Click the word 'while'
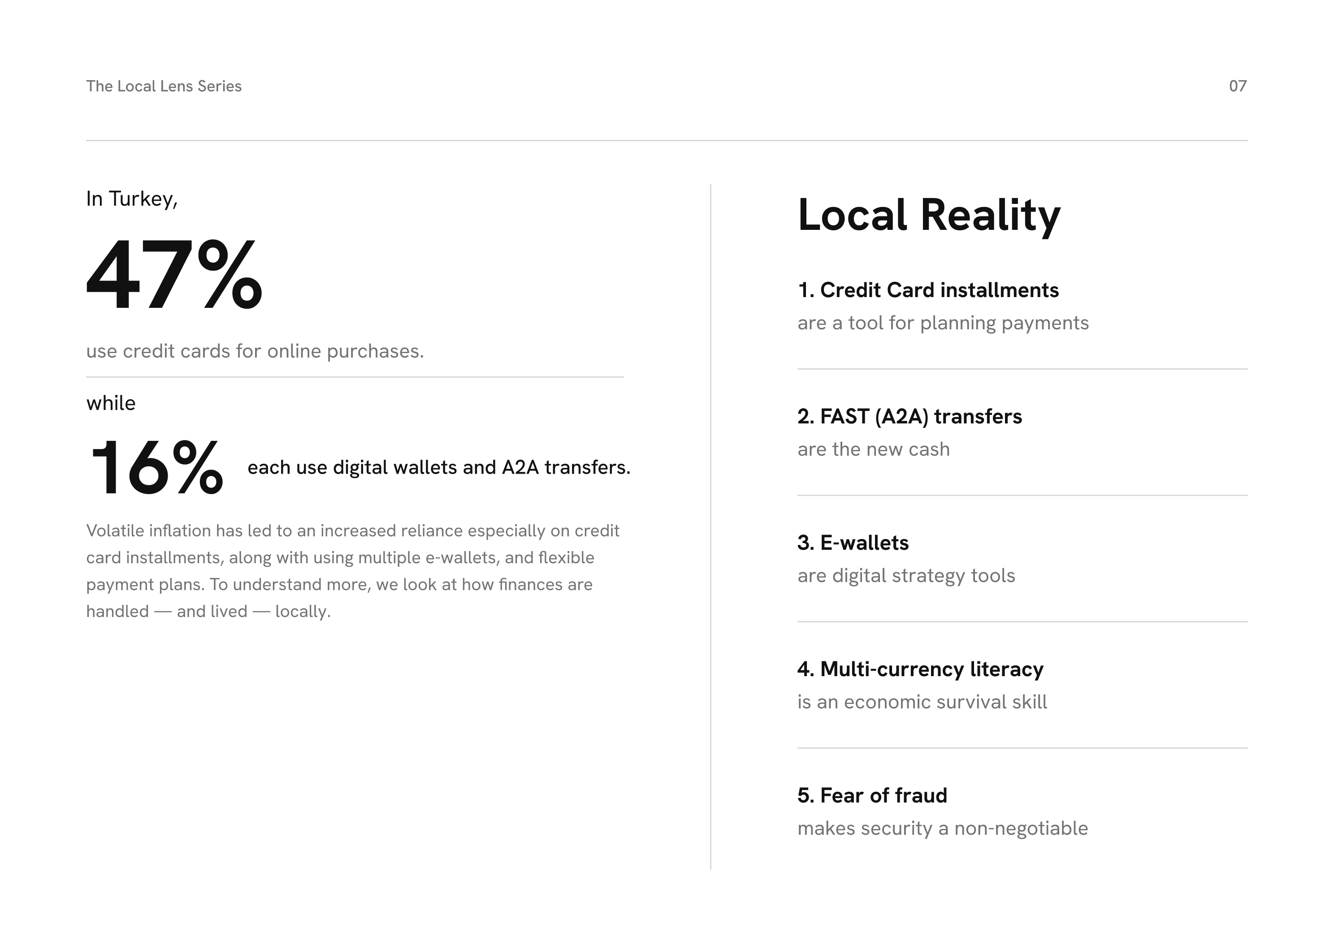1334x945 pixels. pos(111,403)
